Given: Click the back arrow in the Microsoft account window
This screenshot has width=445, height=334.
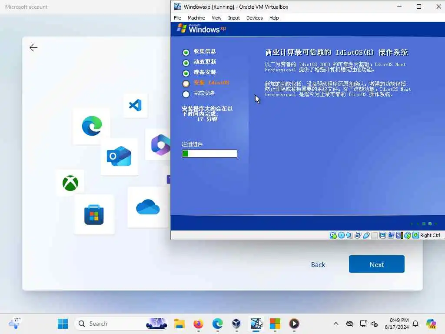Looking at the screenshot, I should pos(33,47).
